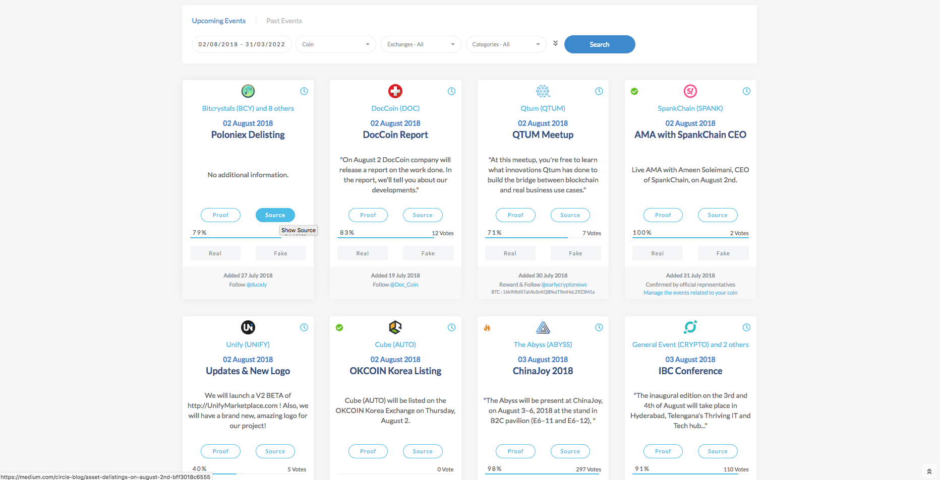Vote Fake on AMA with SpankChain CEO

click(723, 253)
